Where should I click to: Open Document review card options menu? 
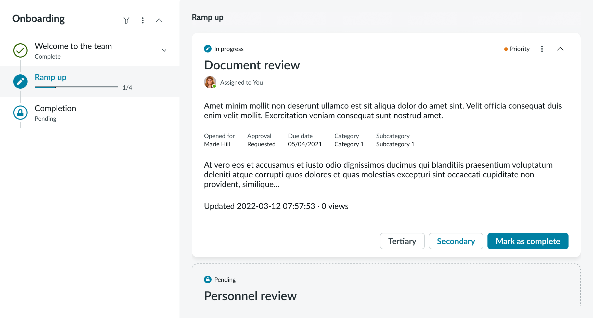(542, 49)
